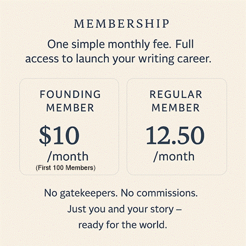Click 'Just you and your story' line
Image resolution: width=246 pixels, height=246 pixels.
click(x=125, y=209)
